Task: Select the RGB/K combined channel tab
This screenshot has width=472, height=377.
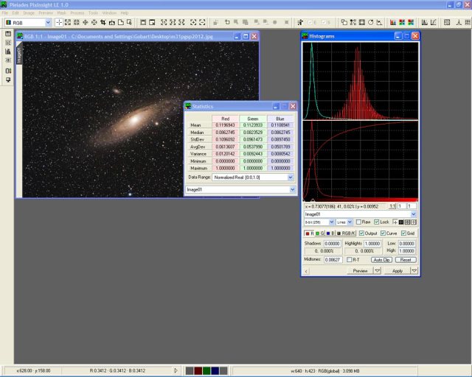Action: pos(345,233)
